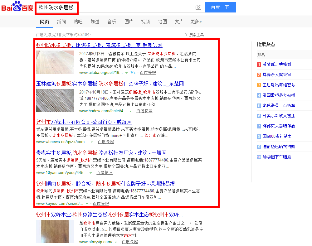Click the www.kuyiso.com/xinxi/3... URL

60,204
